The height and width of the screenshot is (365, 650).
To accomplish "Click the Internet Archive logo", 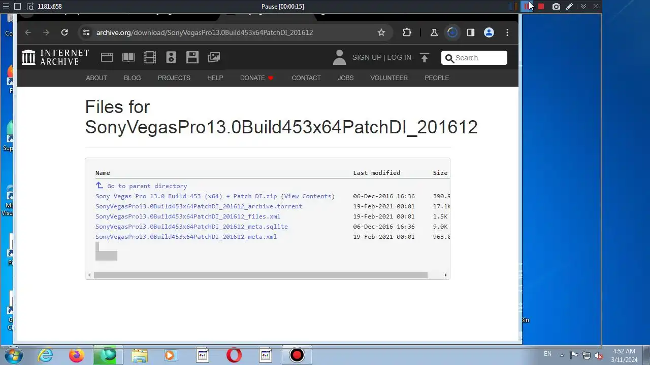I will pos(56,57).
